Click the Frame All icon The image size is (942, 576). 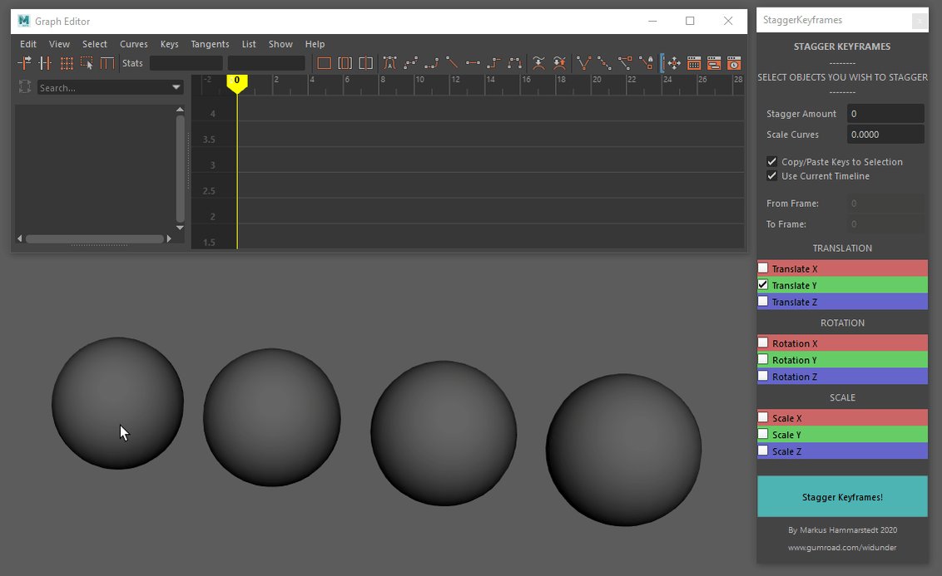[324, 63]
